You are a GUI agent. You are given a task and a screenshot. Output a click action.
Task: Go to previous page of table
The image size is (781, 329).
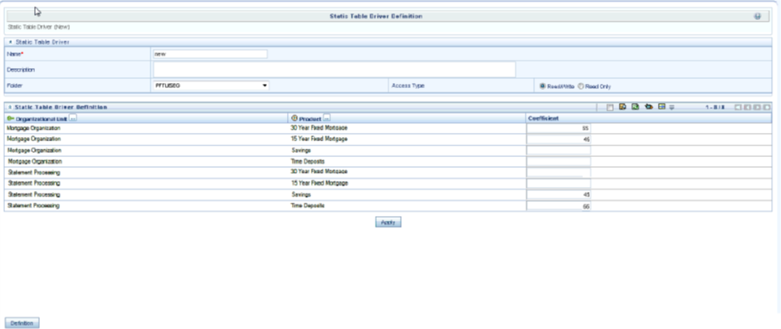click(x=748, y=107)
